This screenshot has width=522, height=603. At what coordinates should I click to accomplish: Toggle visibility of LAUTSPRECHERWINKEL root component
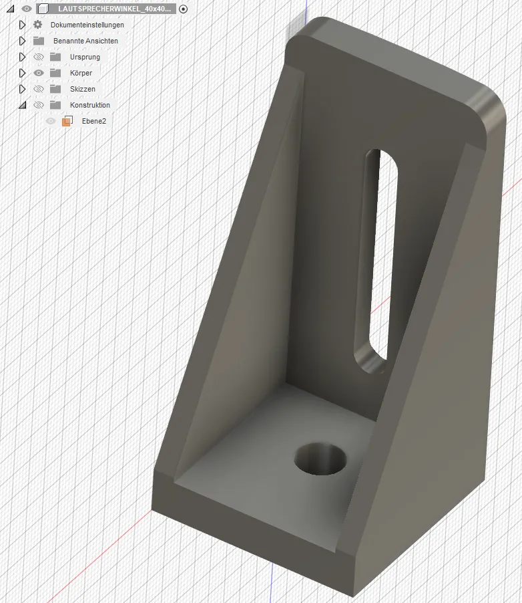27,9
